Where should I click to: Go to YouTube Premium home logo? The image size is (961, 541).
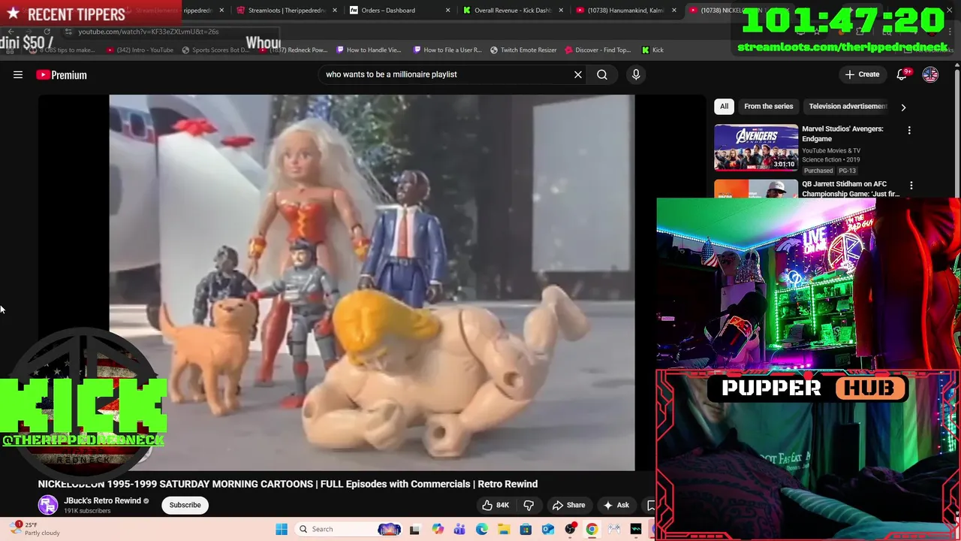[62, 74]
